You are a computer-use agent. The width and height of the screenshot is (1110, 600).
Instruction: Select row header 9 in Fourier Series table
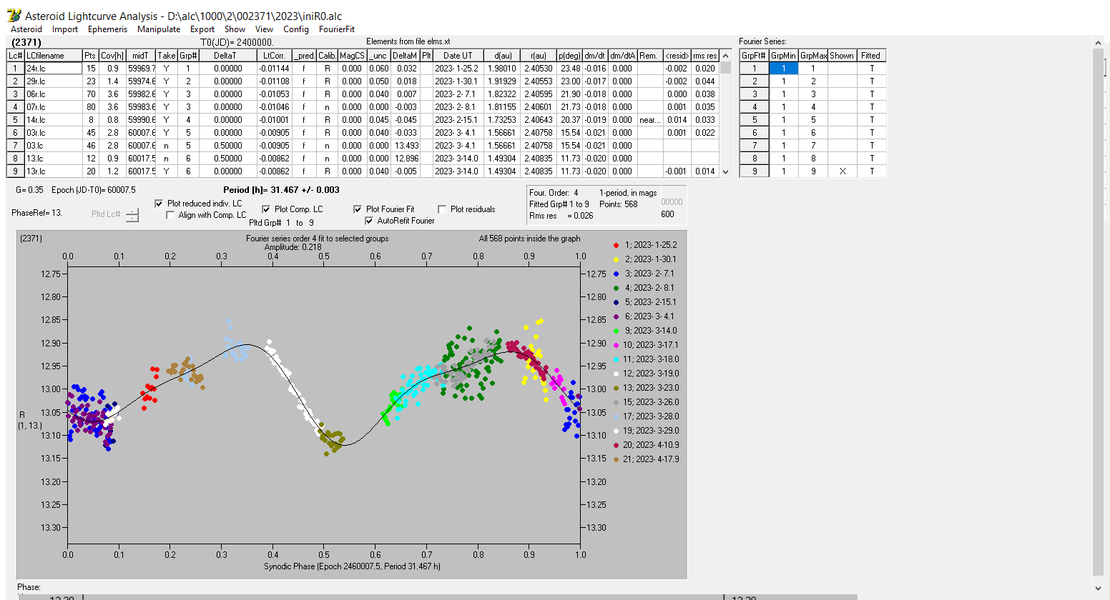click(754, 171)
